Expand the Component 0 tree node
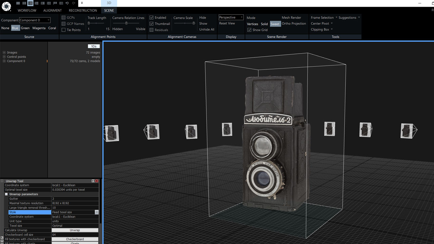This screenshot has height=244, width=434. (4, 61)
